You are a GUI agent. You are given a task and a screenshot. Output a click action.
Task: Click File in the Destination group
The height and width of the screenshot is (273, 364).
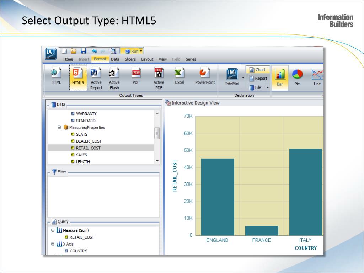tap(255, 87)
